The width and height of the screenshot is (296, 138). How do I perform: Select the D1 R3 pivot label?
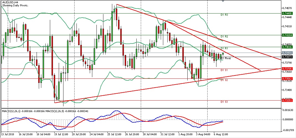[x=224, y=15]
